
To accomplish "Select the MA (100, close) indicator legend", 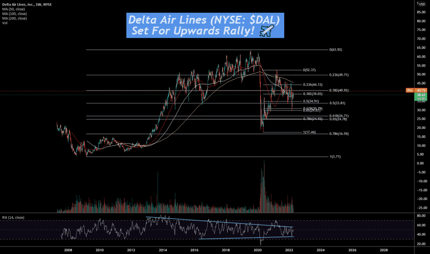I will click(x=15, y=14).
